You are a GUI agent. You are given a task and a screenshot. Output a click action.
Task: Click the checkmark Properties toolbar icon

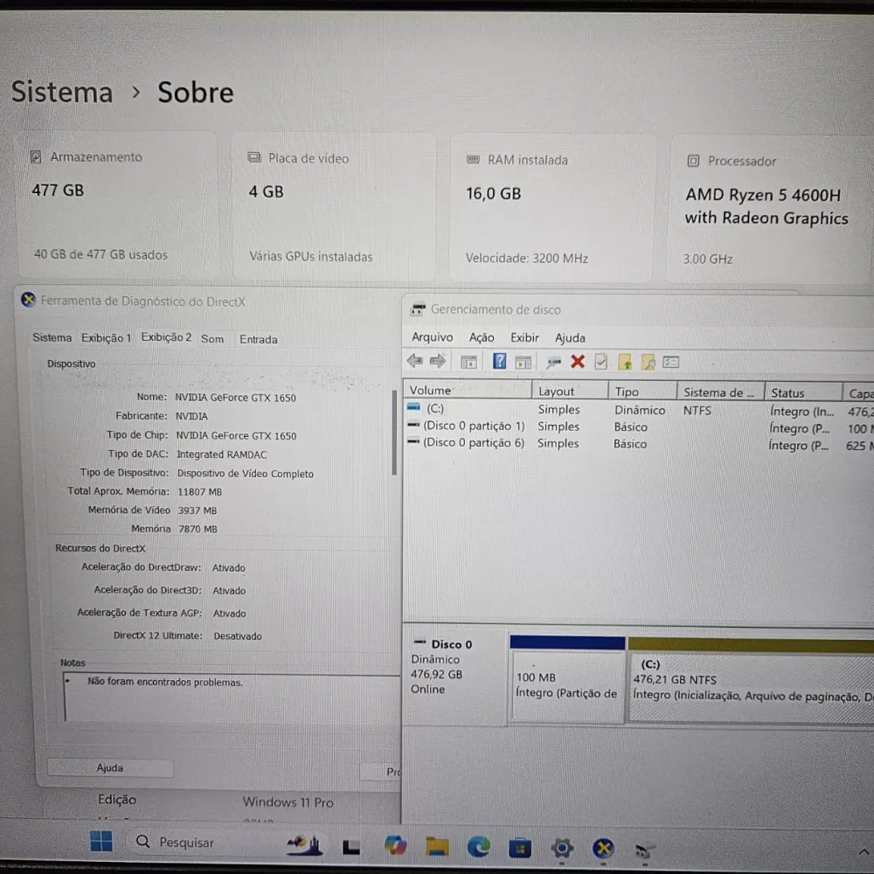(601, 363)
